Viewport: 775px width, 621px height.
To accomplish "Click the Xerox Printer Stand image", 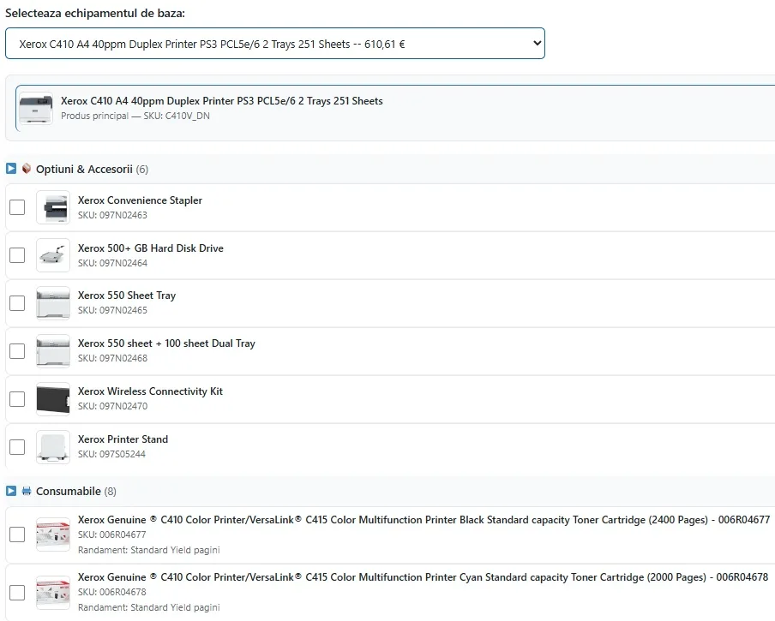I will tap(53, 447).
